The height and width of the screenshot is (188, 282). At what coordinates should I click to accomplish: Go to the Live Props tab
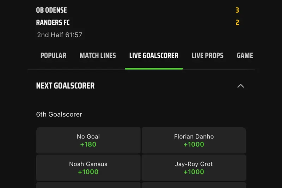coord(207,56)
